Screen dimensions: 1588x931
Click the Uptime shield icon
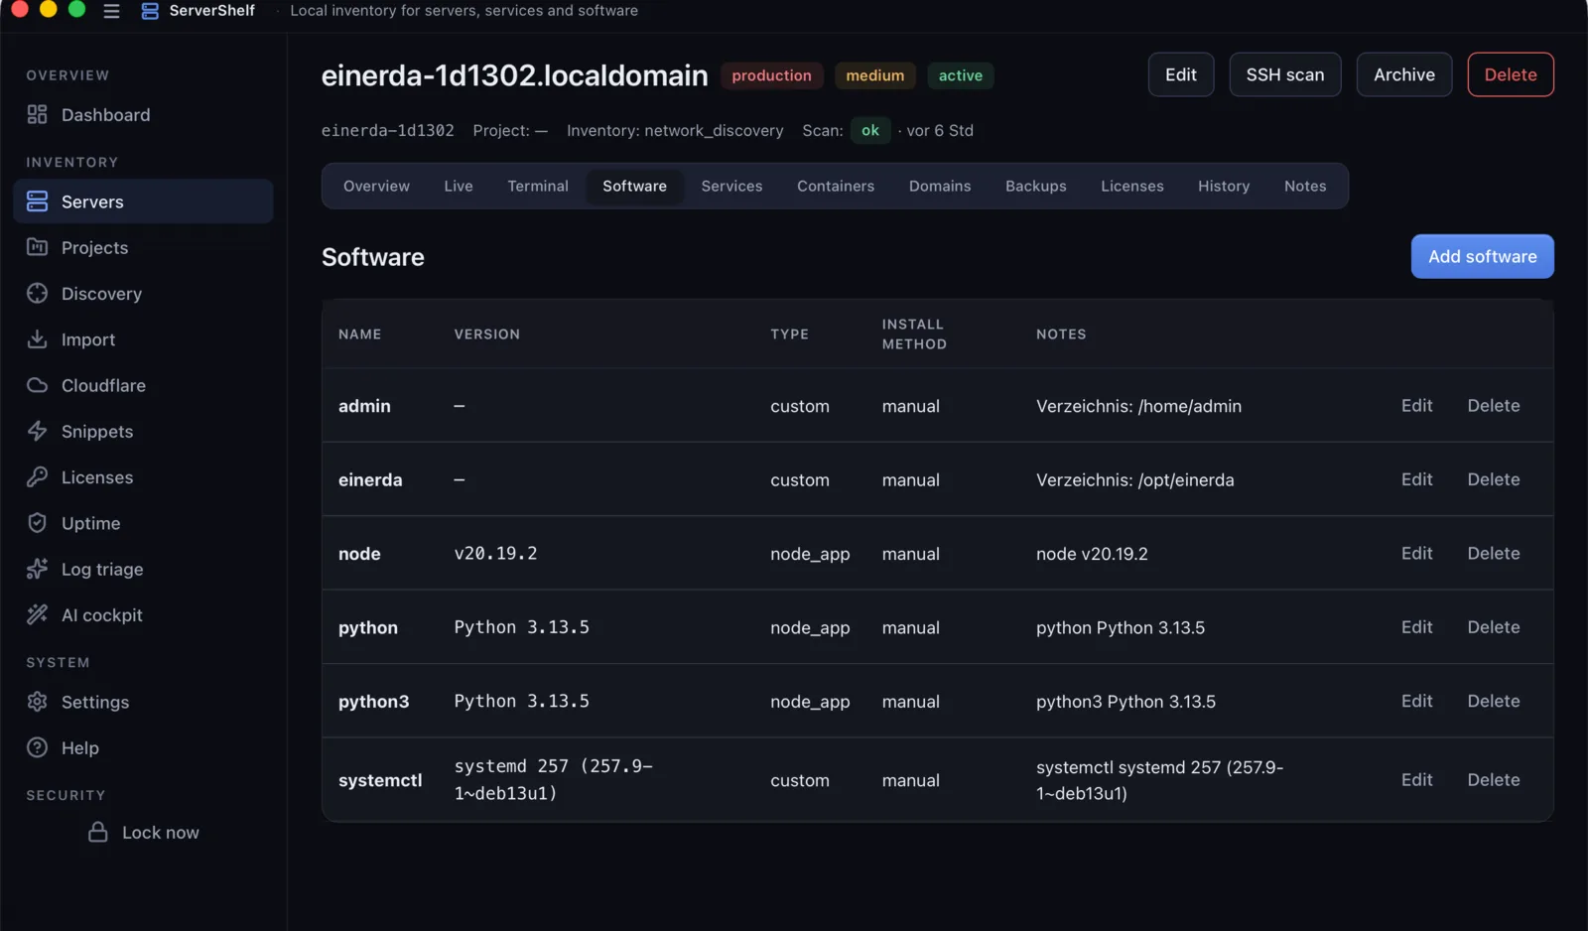pyautogui.click(x=37, y=523)
